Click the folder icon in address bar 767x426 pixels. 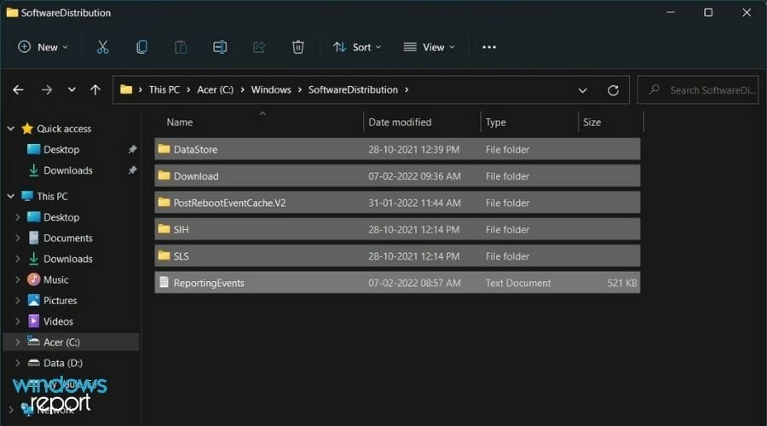[126, 89]
